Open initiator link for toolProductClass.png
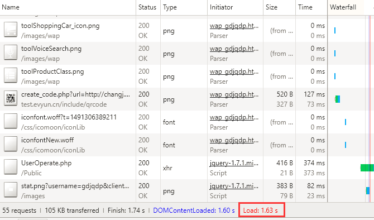This screenshot has width=374, height=220. coord(234,71)
